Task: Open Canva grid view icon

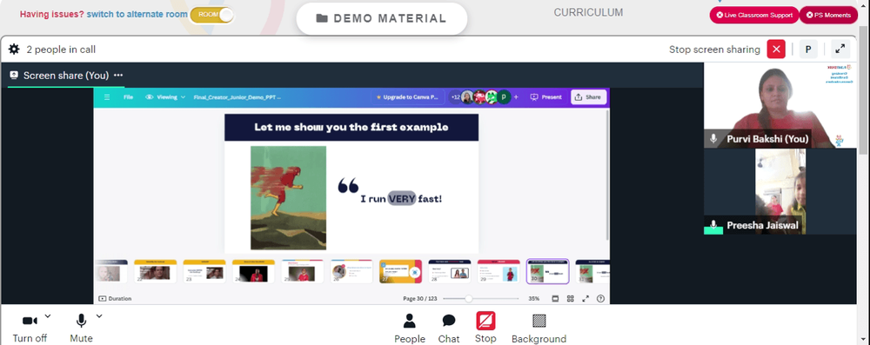Action: click(x=571, y=298)
